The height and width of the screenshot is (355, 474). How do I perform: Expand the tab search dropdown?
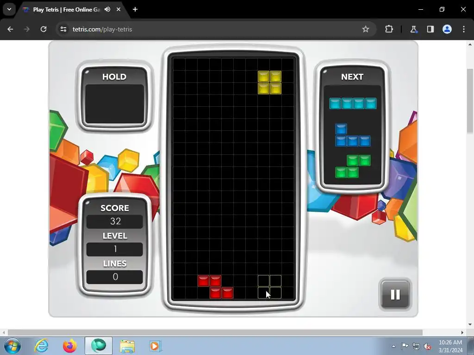click(9, 9)
